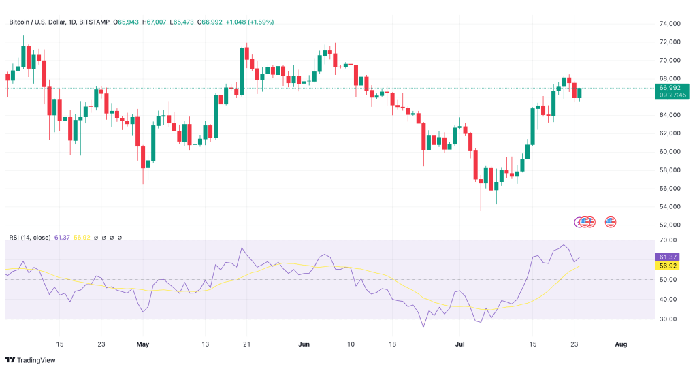Click the standalone US flag economic event icon
Screen dimensions: 697x369
pyautogui.click(x=611, y=222)
